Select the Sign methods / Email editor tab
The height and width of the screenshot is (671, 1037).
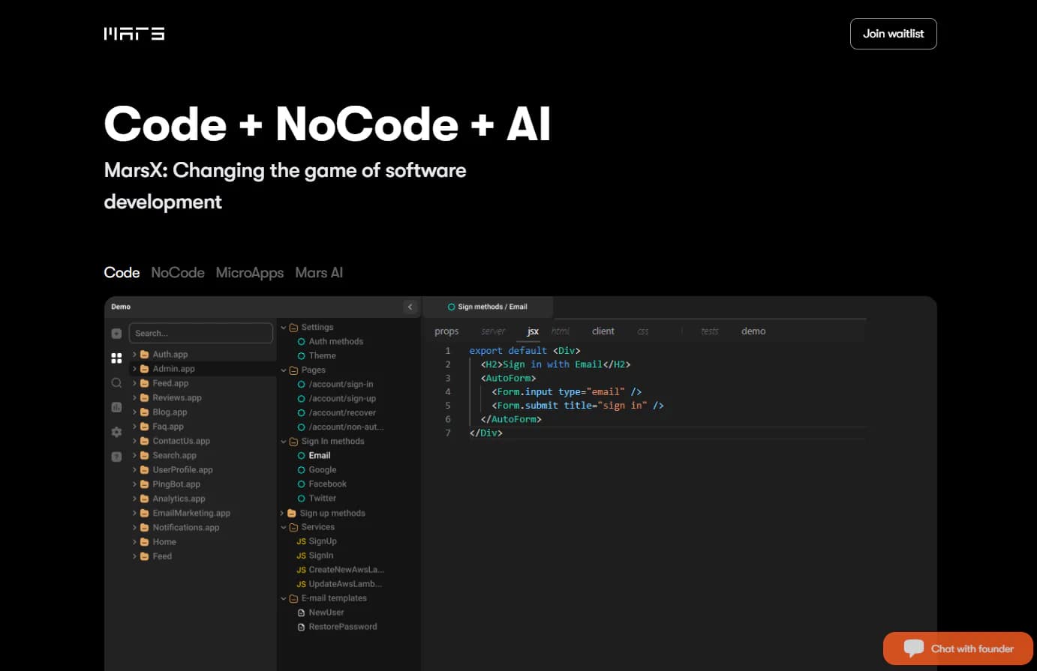tap(488, 307)
